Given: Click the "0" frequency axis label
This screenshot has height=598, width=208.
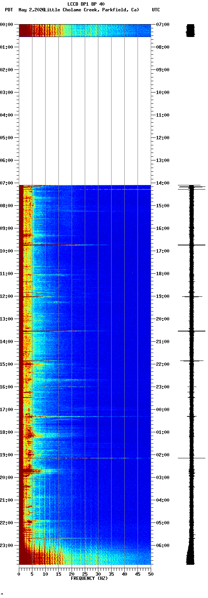Looking at the screenshot, I should (x=19, y=574).
